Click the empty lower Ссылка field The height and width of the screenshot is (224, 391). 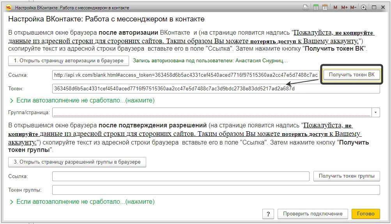coord(181,176)
